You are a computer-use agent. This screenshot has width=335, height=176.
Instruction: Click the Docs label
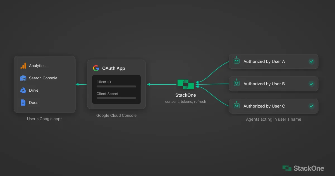pos(33,103)
